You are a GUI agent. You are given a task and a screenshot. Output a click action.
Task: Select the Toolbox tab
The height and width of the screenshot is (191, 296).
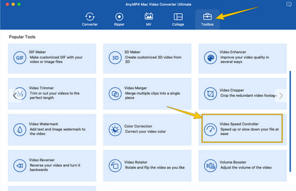pyautogui.click(x=207, y=19)
